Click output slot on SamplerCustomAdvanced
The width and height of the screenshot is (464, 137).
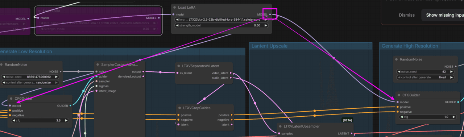(x=143, y=71)
